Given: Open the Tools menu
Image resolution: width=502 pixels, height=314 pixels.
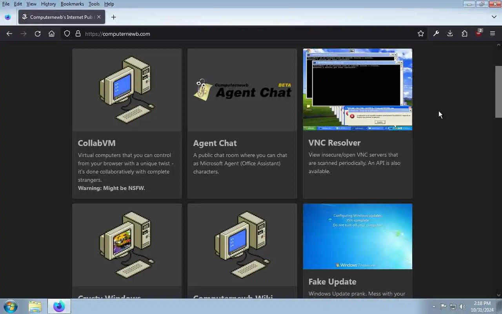Looking at the screenshot, I should coord(94,4).
